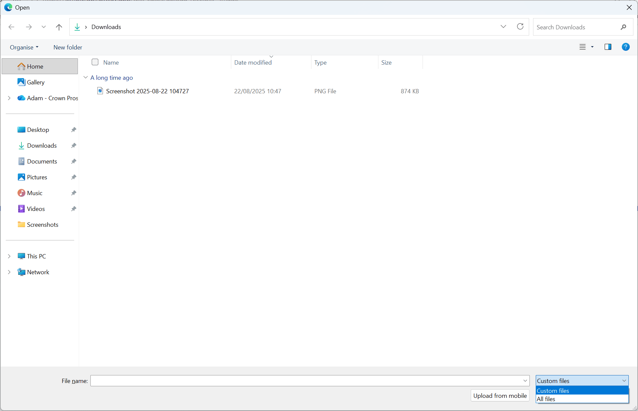Sort files by Size column
638x411 pixels.
(386, 63)
